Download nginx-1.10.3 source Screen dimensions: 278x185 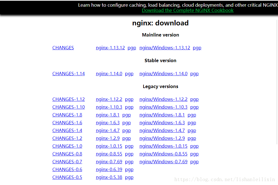(109, 107)
